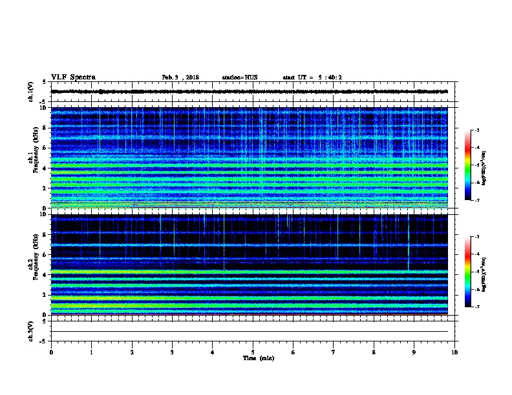Click the '5' volt tick on the ch.1(V) axis
512x395 pixels.
44,82
